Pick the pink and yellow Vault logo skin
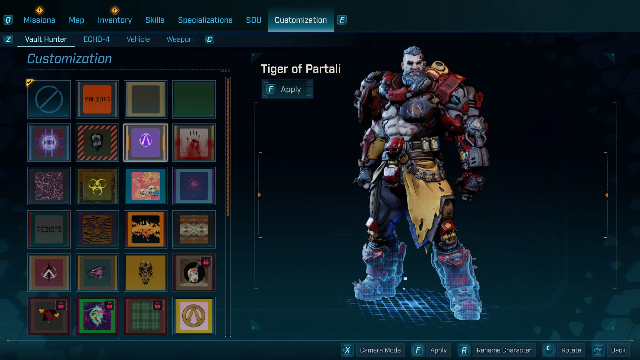This screenshot has height=360, width=640. [x=194, y=316]
